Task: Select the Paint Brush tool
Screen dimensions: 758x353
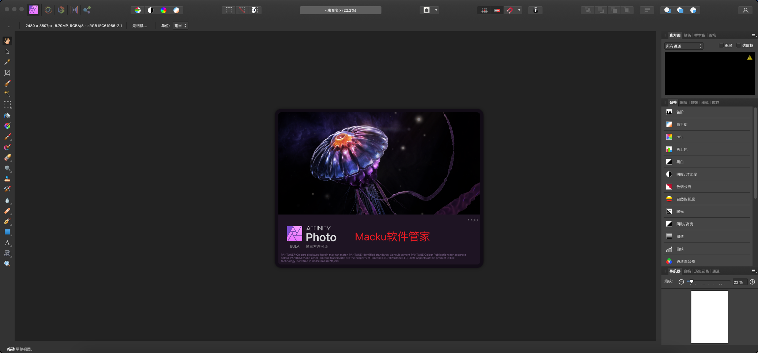Action: click(7, 136)
